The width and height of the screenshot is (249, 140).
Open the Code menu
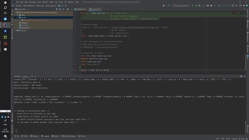(39, 2)
